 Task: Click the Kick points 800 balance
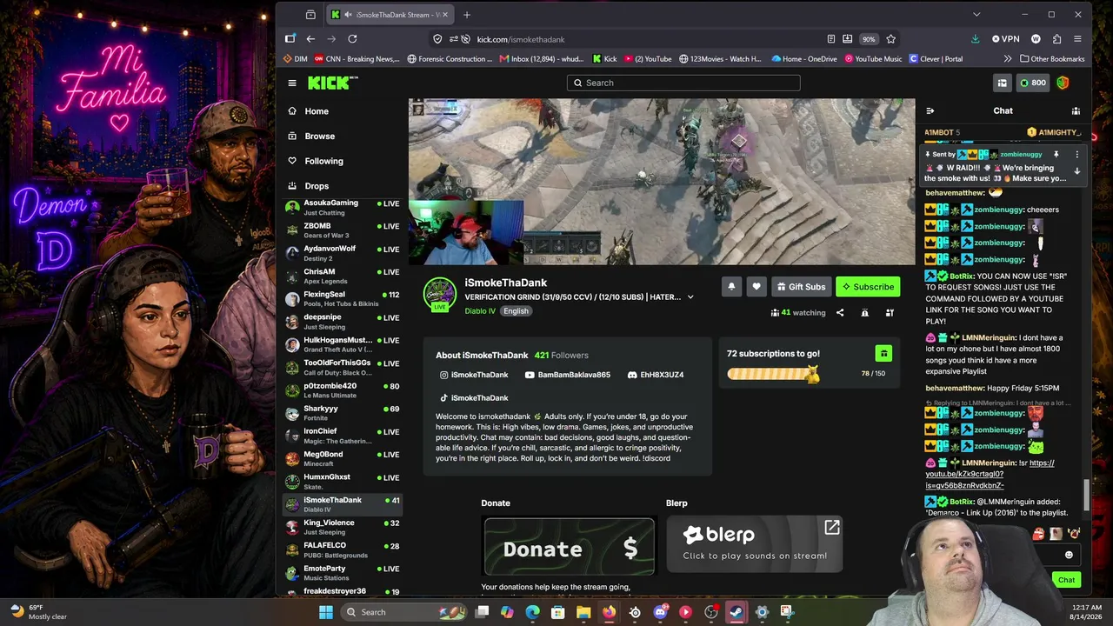[1032, 83]
